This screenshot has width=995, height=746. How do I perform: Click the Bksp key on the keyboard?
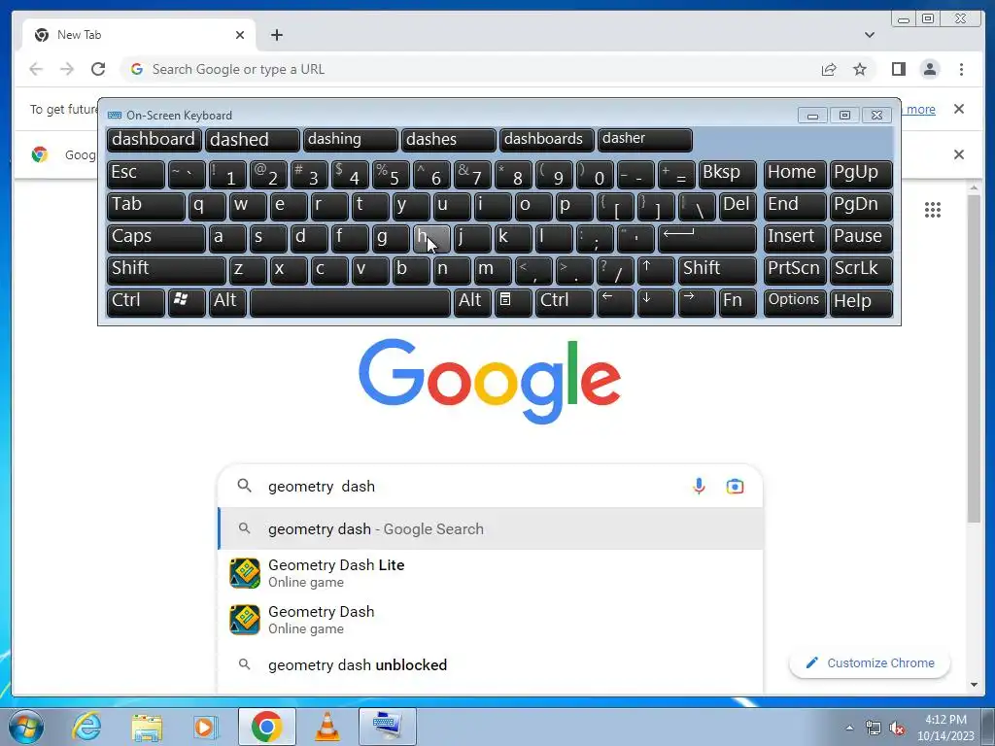[727, 175]
